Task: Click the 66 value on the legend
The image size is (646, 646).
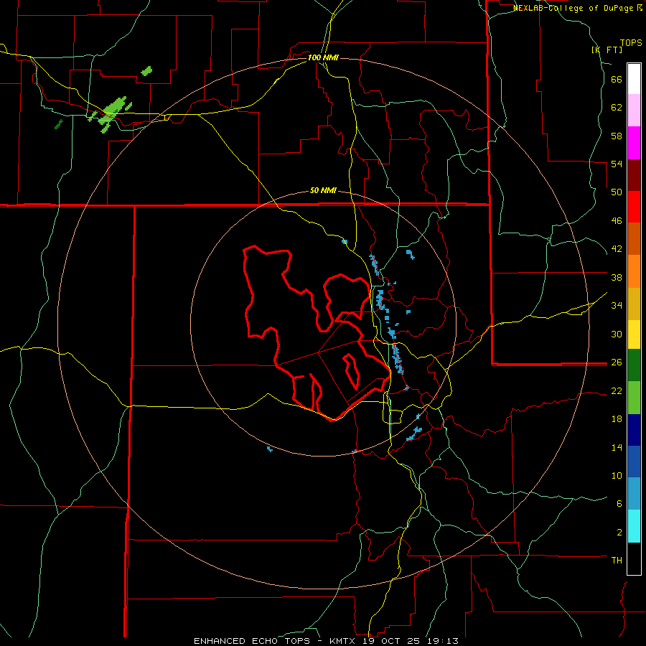Action: pyautogui.click(x=617, y=80)
